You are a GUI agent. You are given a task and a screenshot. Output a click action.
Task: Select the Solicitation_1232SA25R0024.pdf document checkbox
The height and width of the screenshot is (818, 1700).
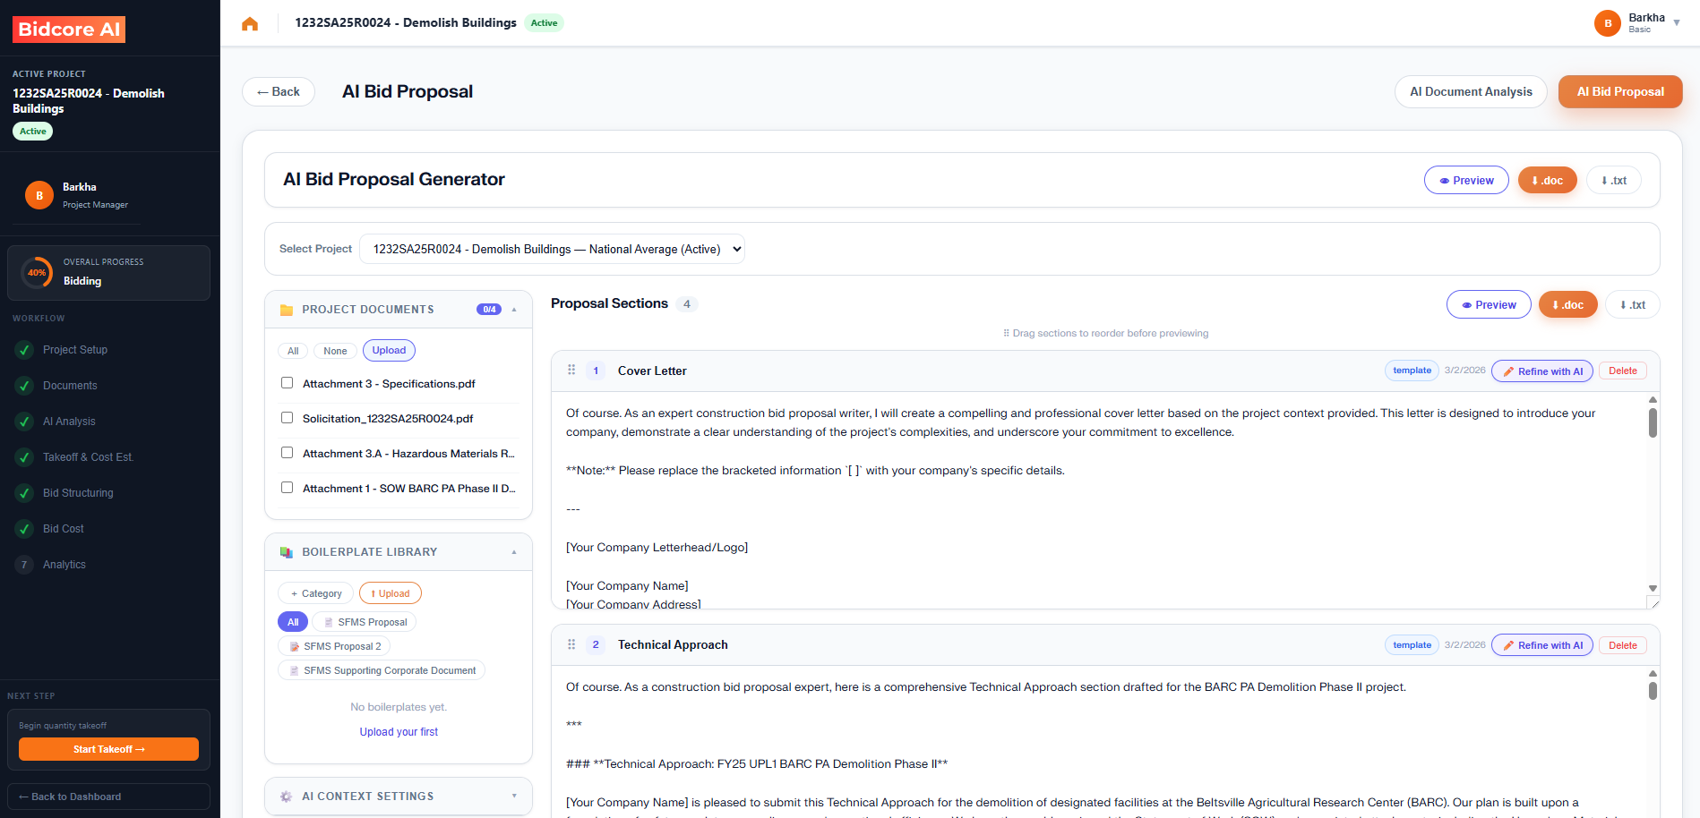pos(287,417)
